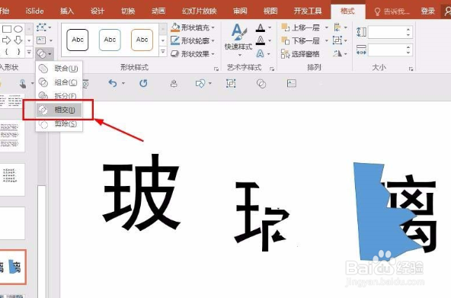Open 选择窗格 selection pane
This screenshot has height=298, width=451.
pos(300,54)
